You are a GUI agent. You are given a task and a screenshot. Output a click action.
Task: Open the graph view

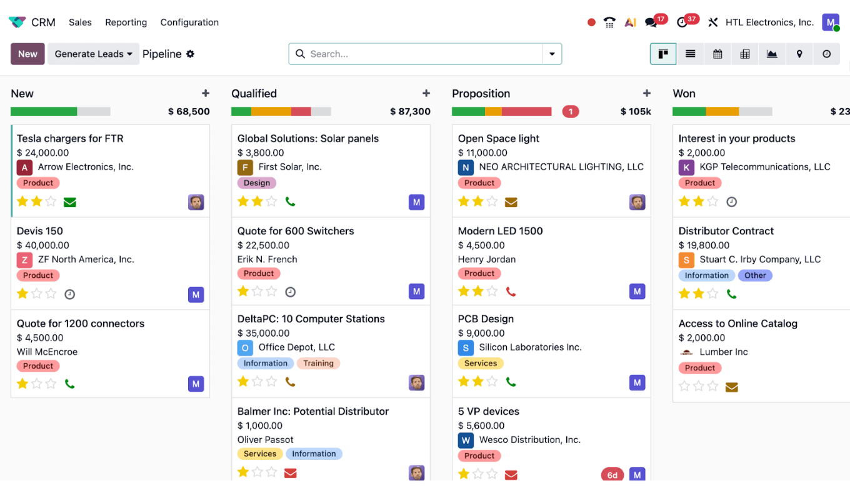click(x=772, y=54)
